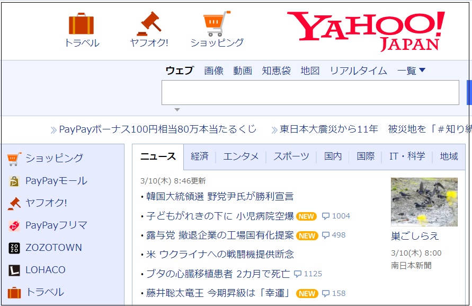Click inside the web search input box
This screenshot has height=306, width=472.
click(x=310, y=93)
